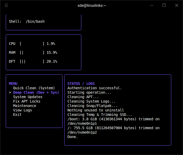Click the /dev/nvme0n1p1 log text

pyautogui.click(x=82, y=123)
